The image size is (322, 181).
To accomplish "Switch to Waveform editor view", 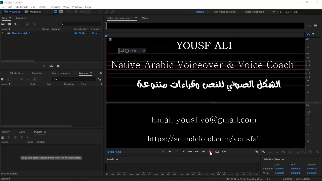I will pos(12,12).
